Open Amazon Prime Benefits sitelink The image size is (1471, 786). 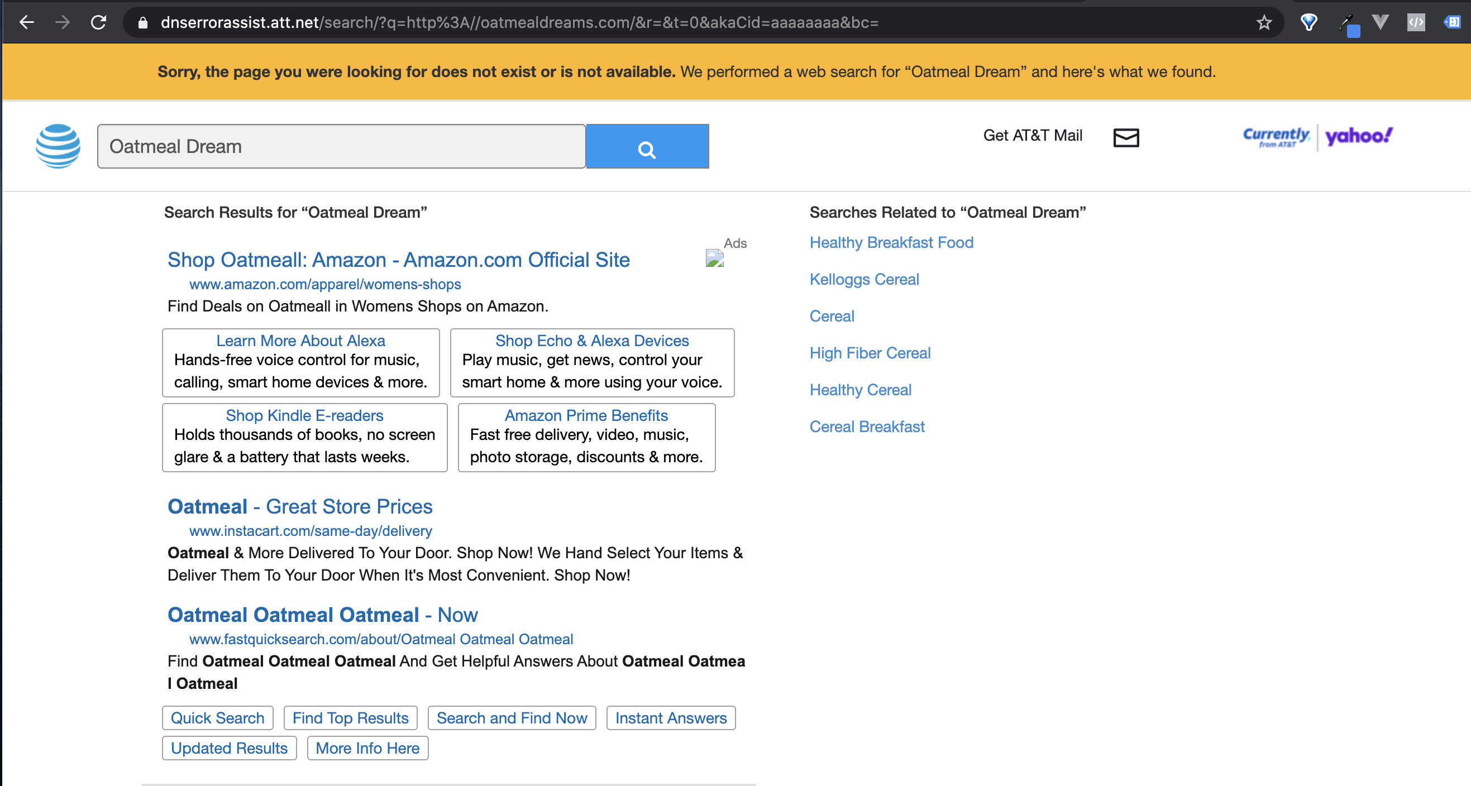[586, 415]
